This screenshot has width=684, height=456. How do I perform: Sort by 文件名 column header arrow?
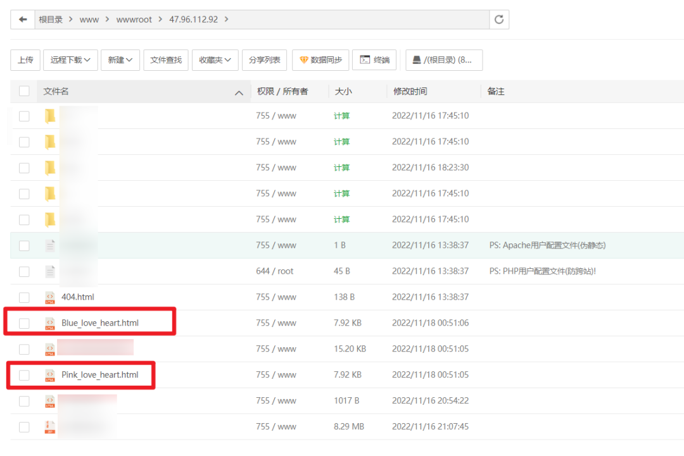[239, 92]
